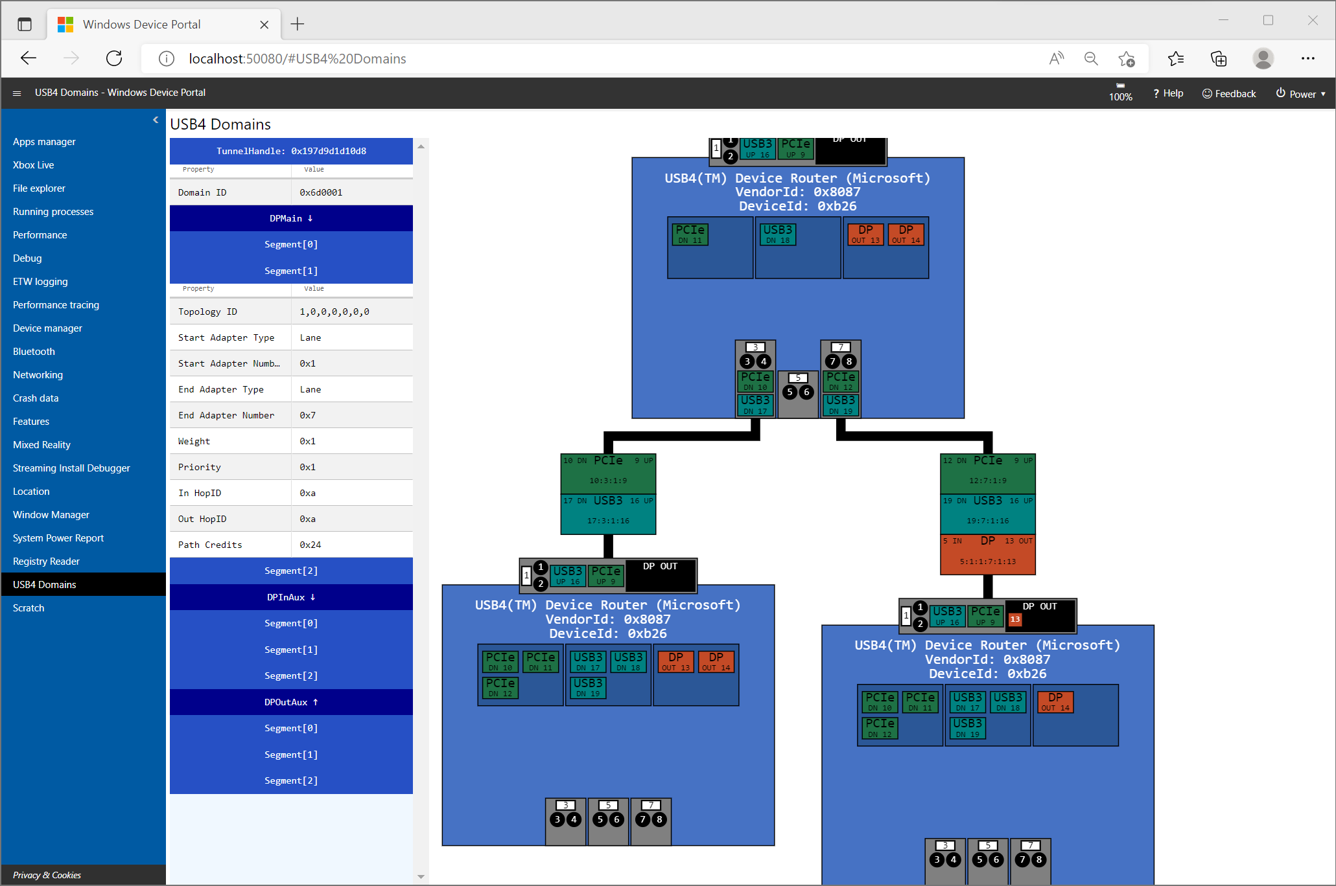Expand the DPOutAux segment tree item
1336x886 pixels.
tap(291, 702)
